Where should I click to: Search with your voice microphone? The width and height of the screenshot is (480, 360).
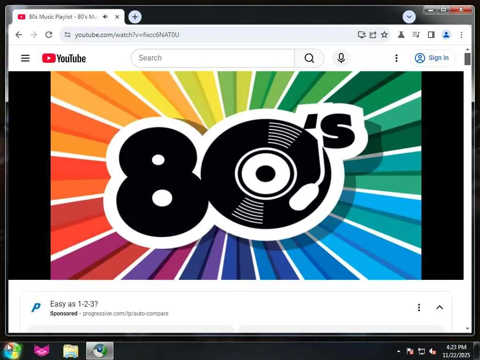(341, 58)
